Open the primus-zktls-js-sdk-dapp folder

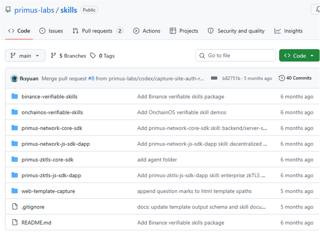coord(51,175)
